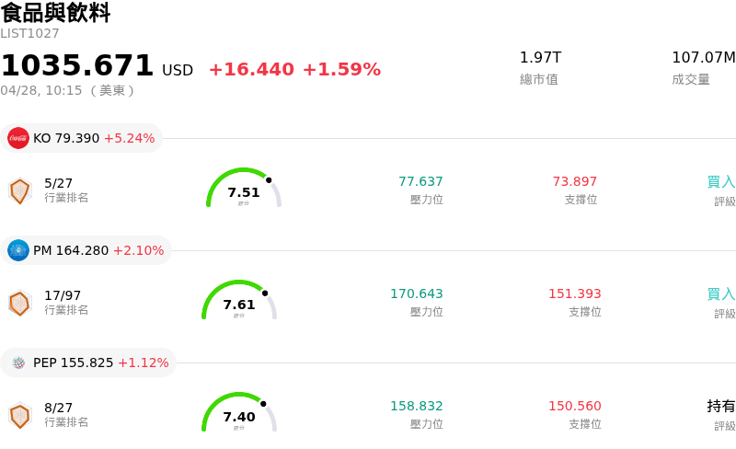Open the KO 79.390 stock chip
The image size is (736, 449).
point(83,138)
